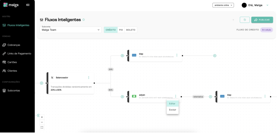Click the plus connector before the Balanceador node
Viewport: 277px width, 135px height.
pos(41,83)
